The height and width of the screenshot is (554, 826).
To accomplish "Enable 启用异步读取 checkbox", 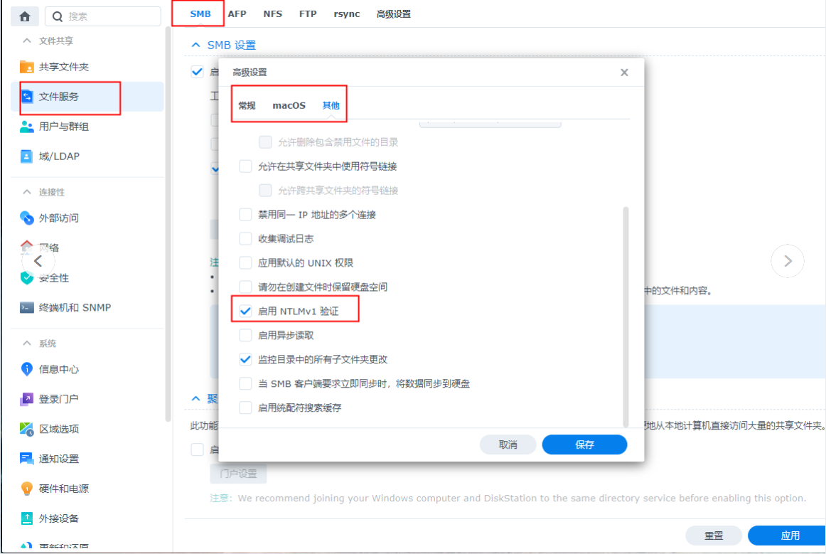I will tap(245, 335).
